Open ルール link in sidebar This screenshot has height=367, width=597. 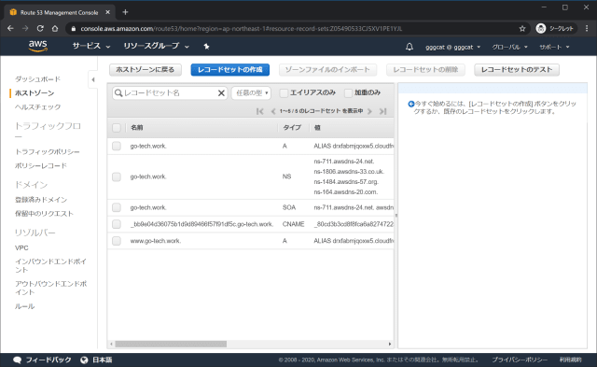(25, 306)
